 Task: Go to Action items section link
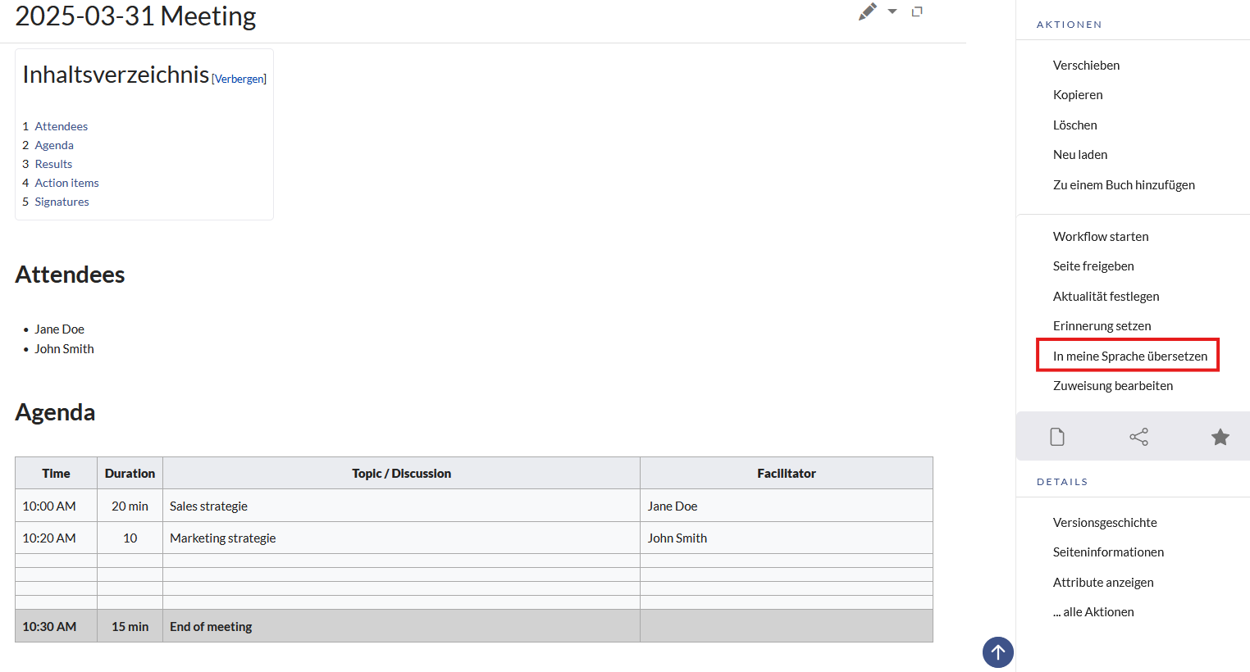pyautogui.click(x=66, y=183)
